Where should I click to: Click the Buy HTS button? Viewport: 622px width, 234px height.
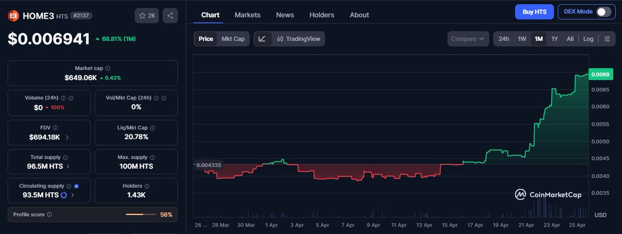pos(534,11)
